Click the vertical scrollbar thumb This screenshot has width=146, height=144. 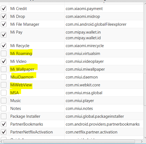145,90
